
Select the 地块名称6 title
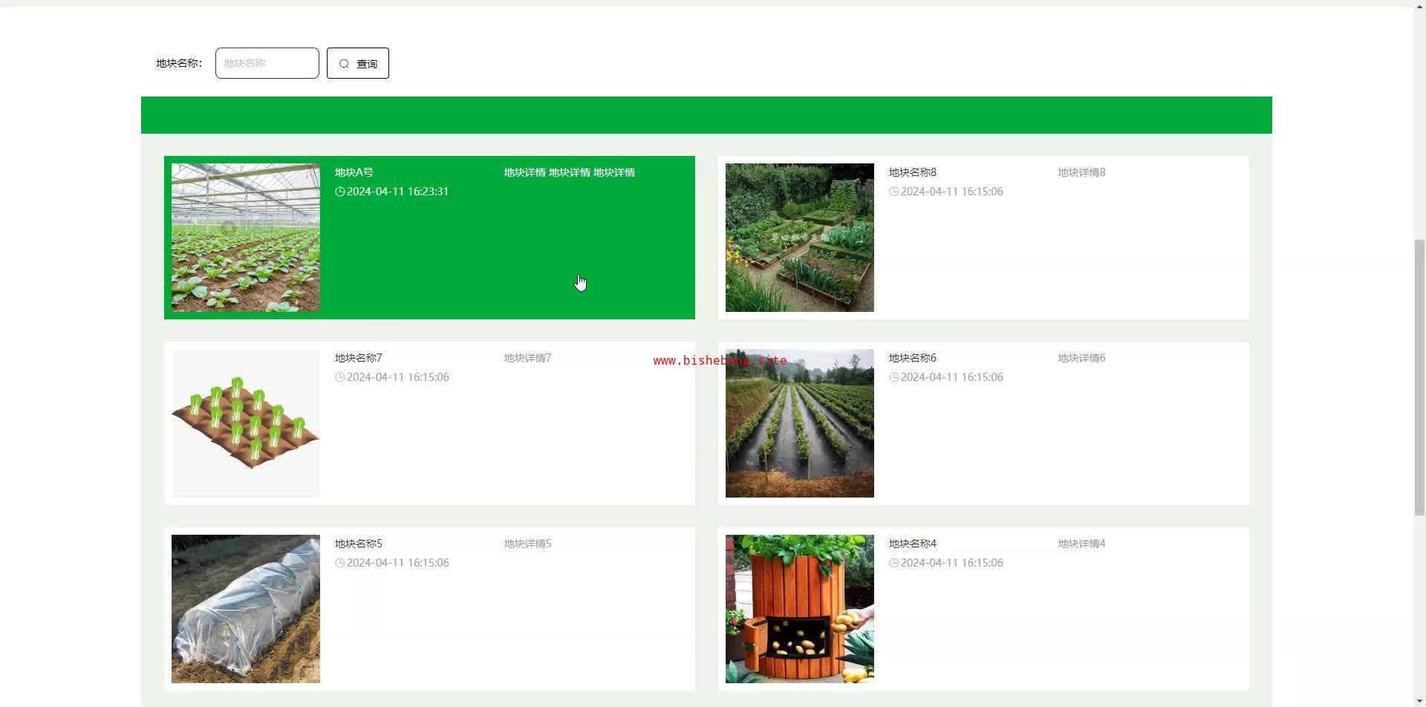(x=913, y=358)
